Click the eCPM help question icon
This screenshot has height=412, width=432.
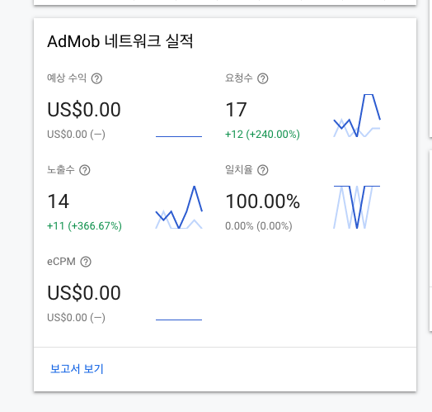tap(86, 262)
